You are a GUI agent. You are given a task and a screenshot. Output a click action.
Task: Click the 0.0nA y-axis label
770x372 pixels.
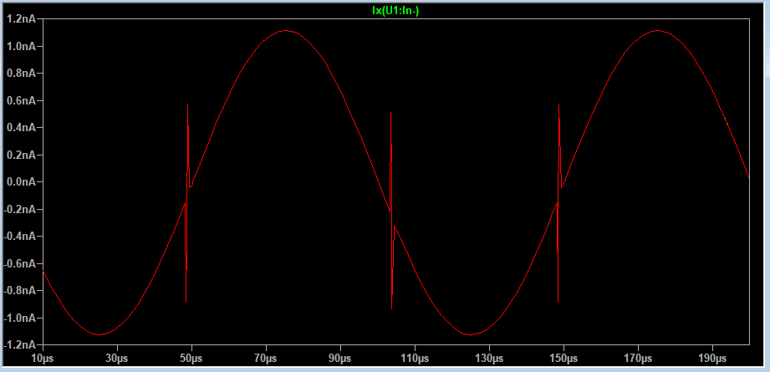(21, 182)
